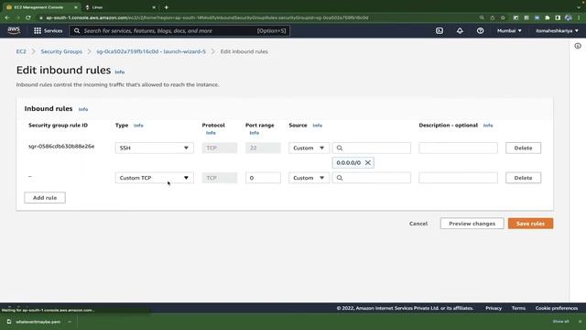The height and width of the screenshot is (330, 586).
Task: Open the SSH type dropdown
Action: pos(155,148)
